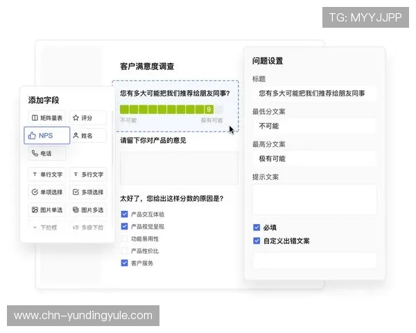The image size is (416, 333).
Task: Click the grey last NPS score block
Action: coord(218,110)
